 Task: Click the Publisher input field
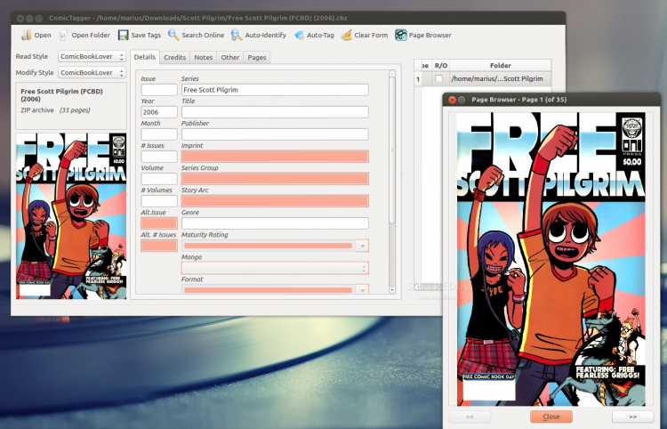coord(275,134)
